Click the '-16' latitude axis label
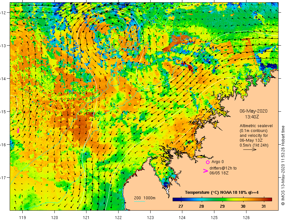This screenshot has height=220, width=285. tap(4, 145)
